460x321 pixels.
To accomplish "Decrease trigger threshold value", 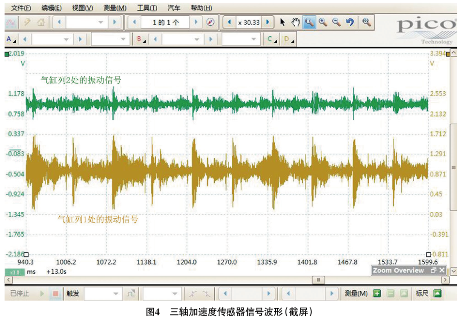I will (225, 293).
